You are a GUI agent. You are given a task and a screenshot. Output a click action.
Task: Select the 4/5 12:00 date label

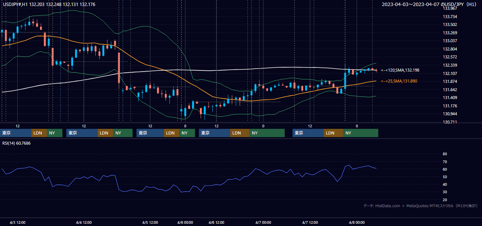click(x=150, y=223)
